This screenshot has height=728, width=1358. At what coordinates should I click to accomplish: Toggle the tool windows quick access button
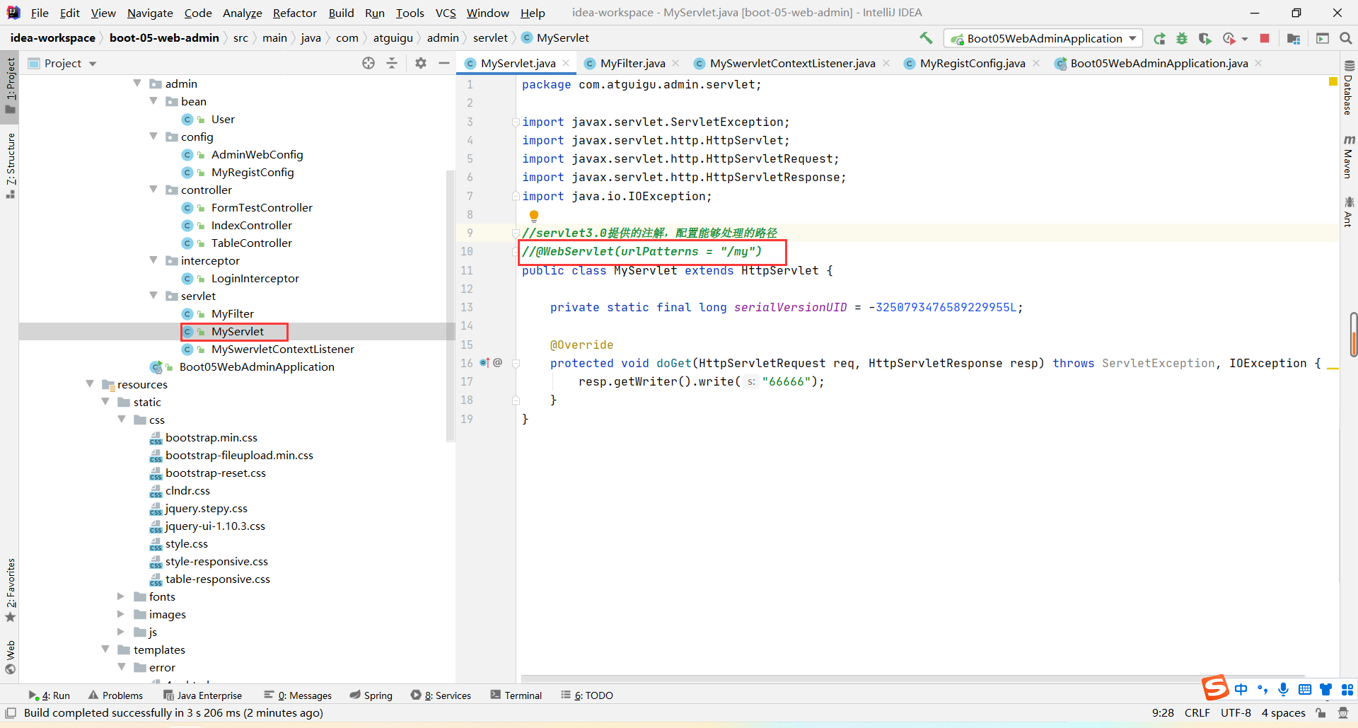(11, 712)
